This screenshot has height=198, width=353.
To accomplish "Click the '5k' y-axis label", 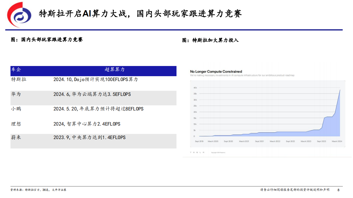I will pos(194,130).
